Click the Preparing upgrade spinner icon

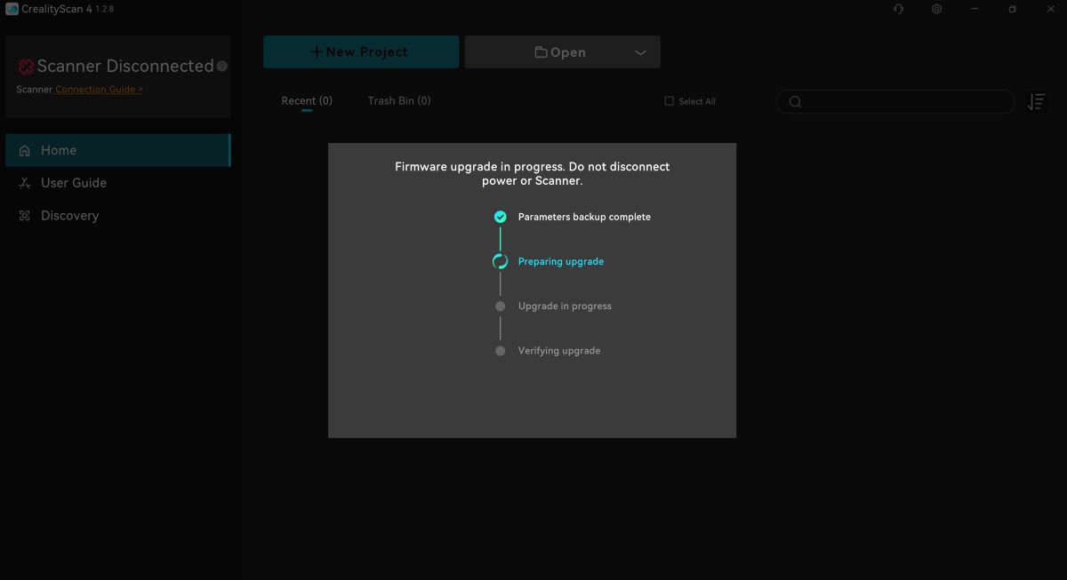[x=500, y=261]
